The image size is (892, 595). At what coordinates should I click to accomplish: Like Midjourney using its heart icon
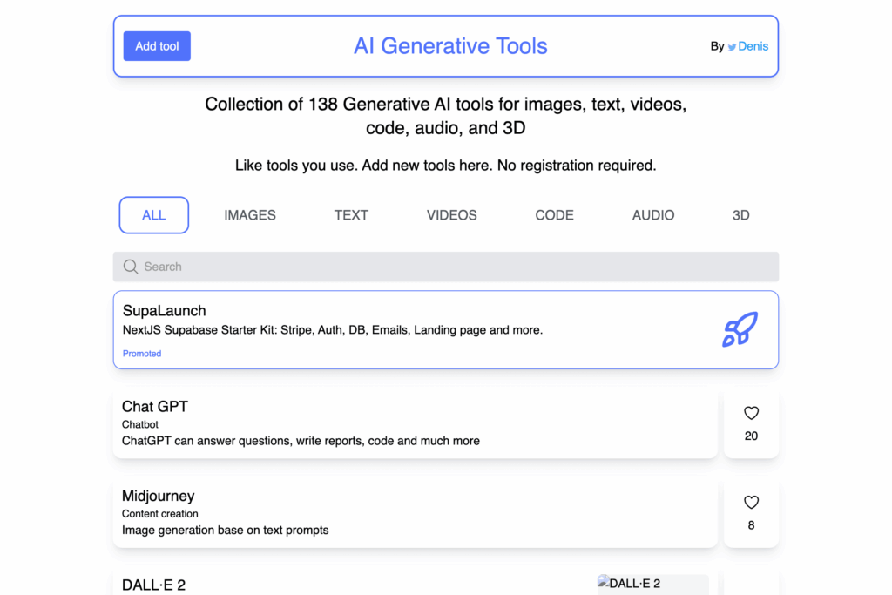coord(751,503)
